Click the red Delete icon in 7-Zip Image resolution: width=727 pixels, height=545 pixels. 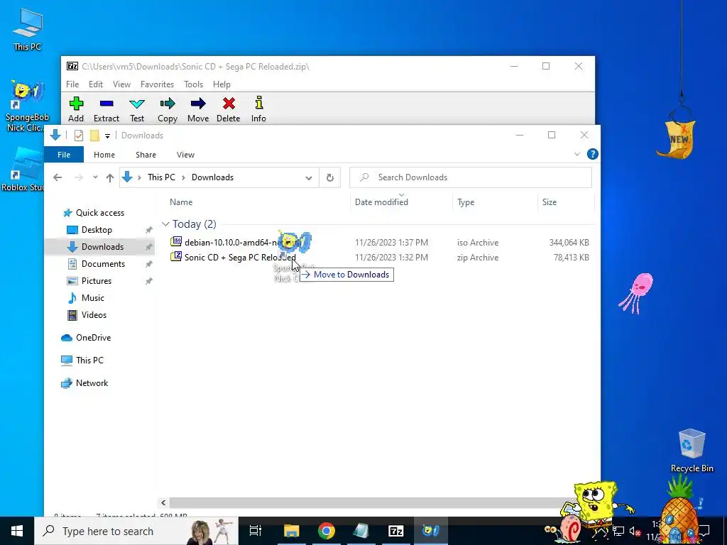pyautogui.click(x=229, y=103)
